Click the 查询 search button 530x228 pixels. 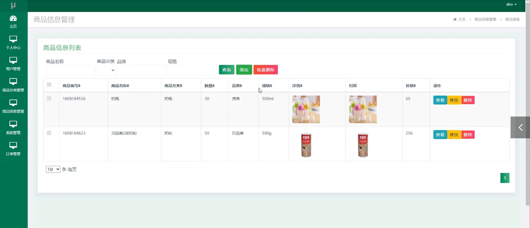click(x=227, y=70)
